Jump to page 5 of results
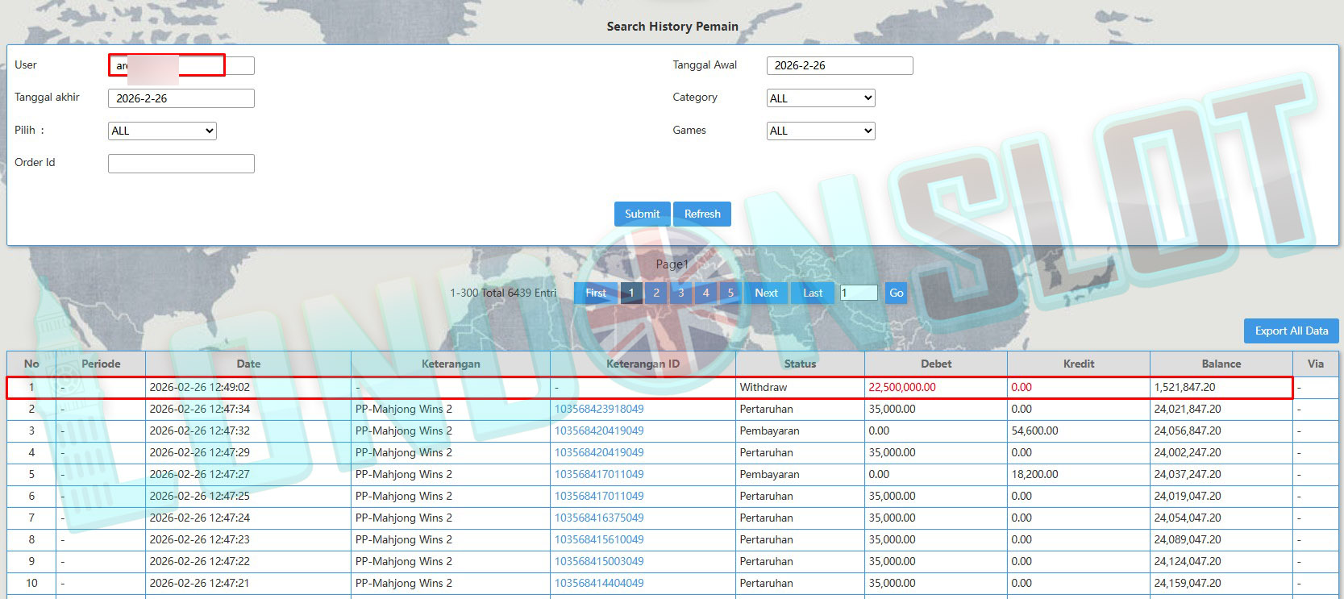Viewport: 1344px width, 599px height. click(730, 293)
